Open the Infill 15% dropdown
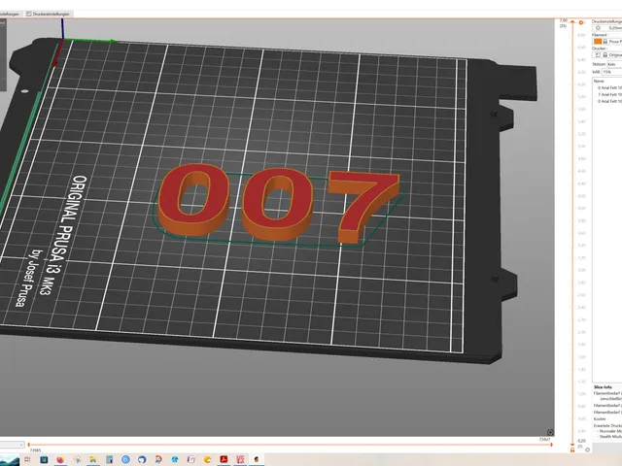Image resolution: width=622 pixels, height=466 pixels. [612, 72]
